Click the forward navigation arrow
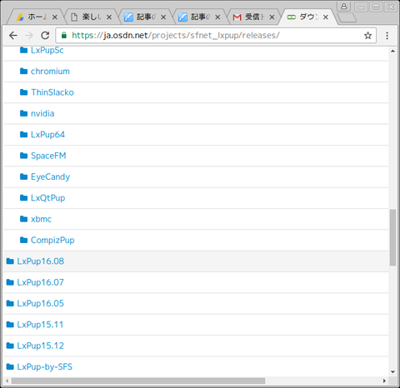This screenshot has height=388, width=400. point(29,36)
